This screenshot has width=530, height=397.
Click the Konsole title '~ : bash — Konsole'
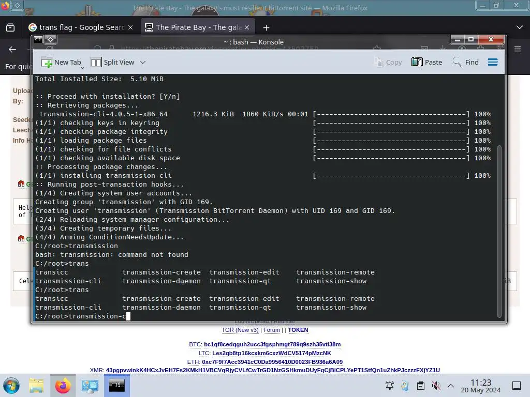tap(254, 42)
